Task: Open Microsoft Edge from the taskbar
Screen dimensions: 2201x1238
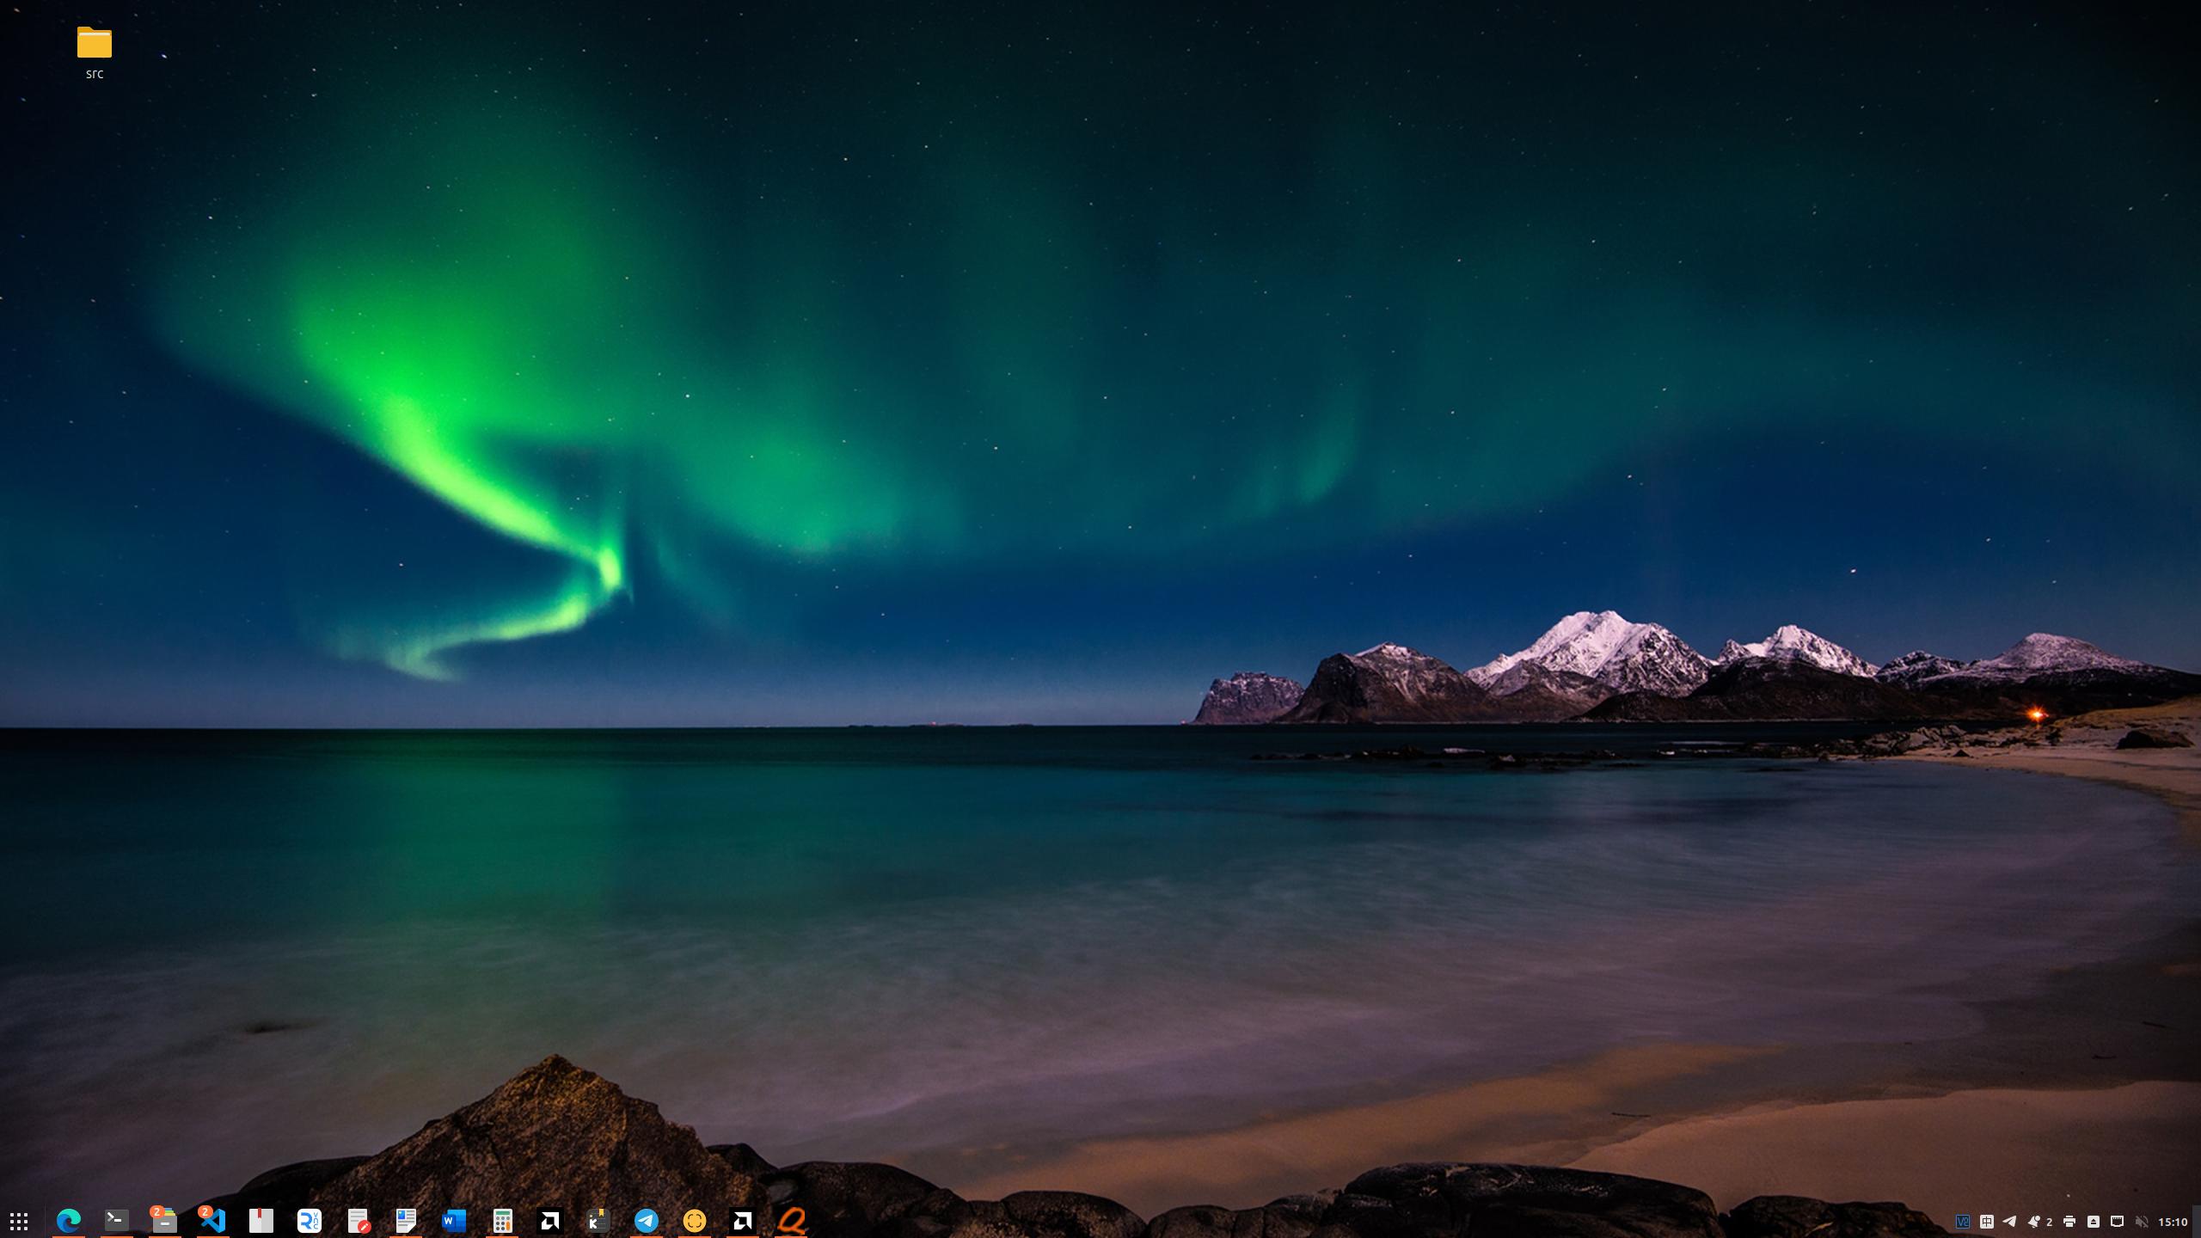Action: pos(70,1220)
